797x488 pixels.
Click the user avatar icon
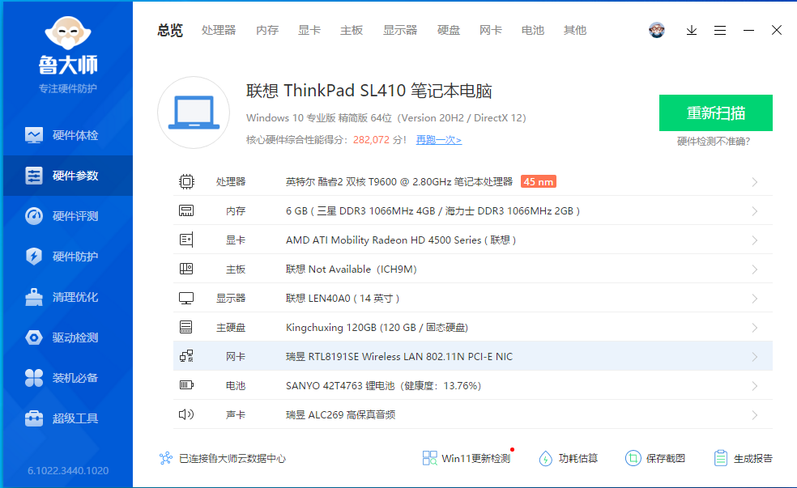click(657, 30)
